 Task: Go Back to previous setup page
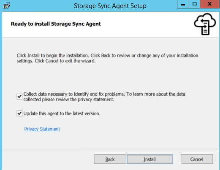click(110, 159)
